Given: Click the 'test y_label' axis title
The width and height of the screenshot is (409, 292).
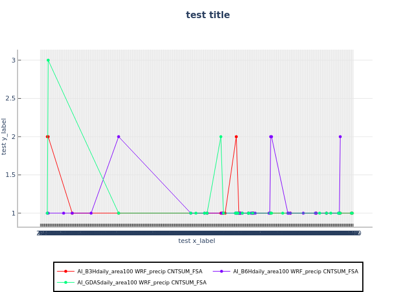Looking at the screenshot, I should click(x=5, y=136).
